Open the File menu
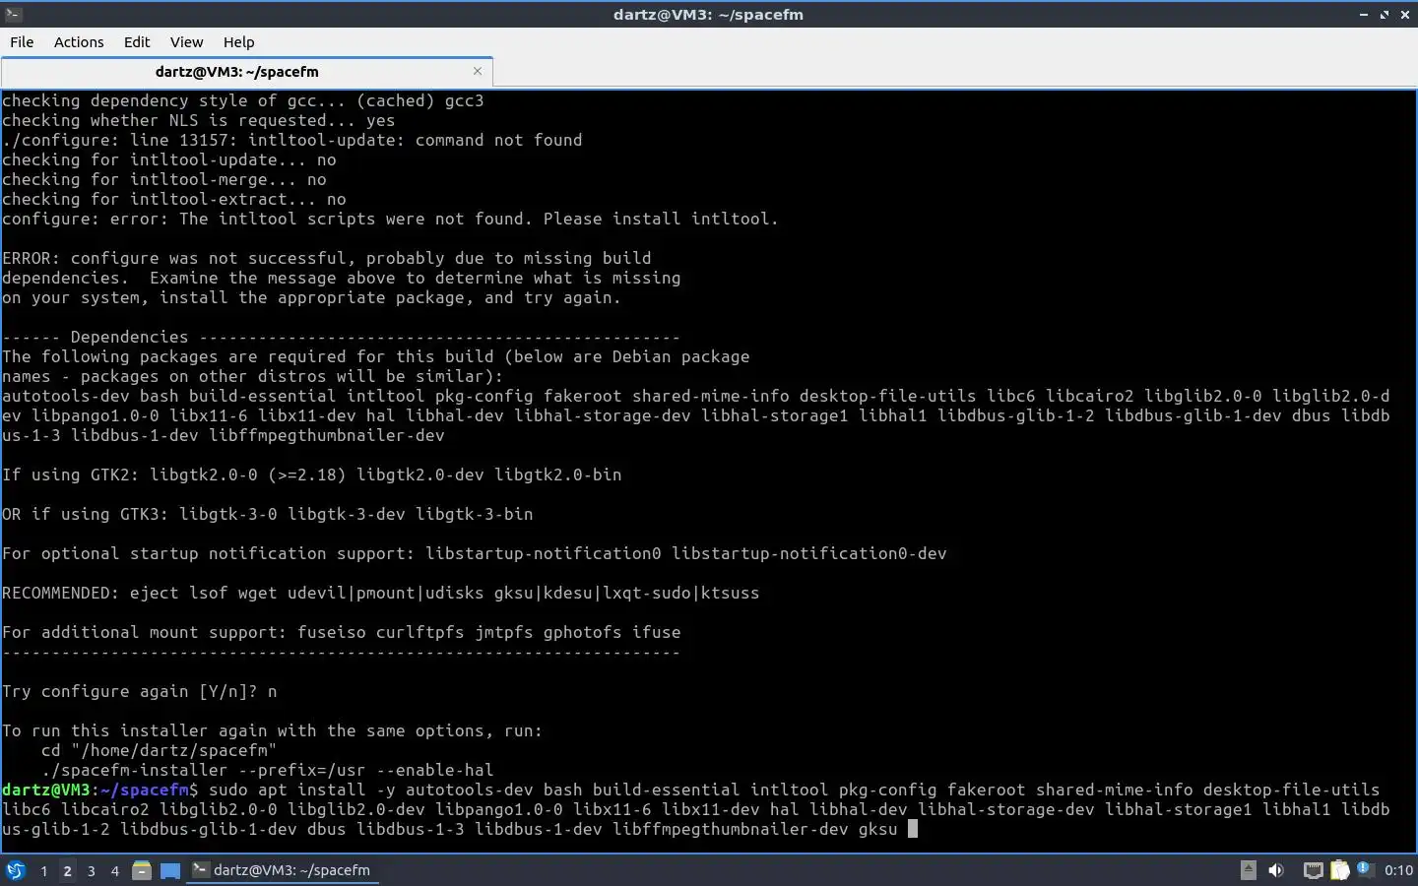Screen dimensions: 1418x886 [x=22, y=42]
